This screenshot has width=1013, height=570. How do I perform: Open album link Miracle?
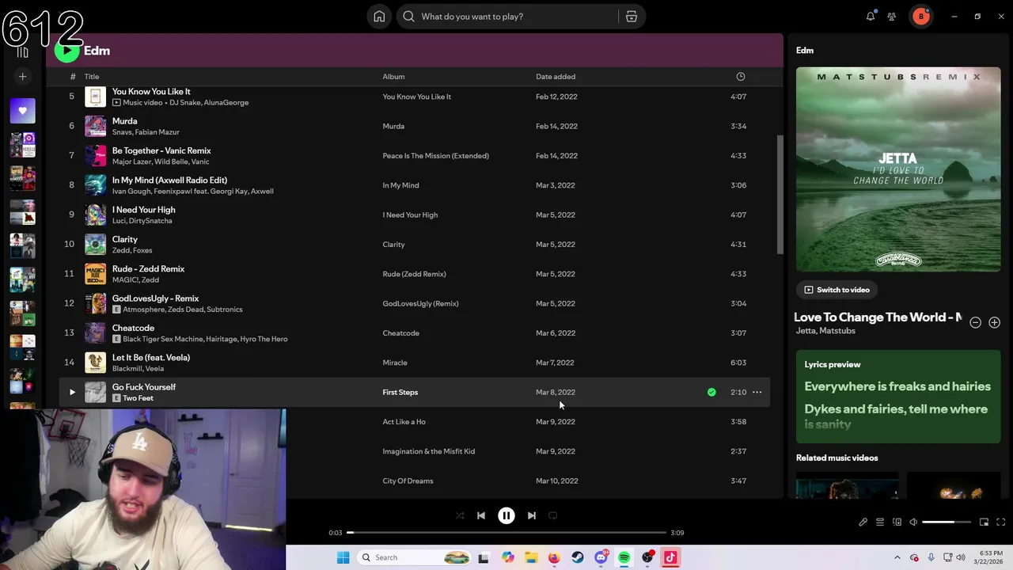pos(394,363)
